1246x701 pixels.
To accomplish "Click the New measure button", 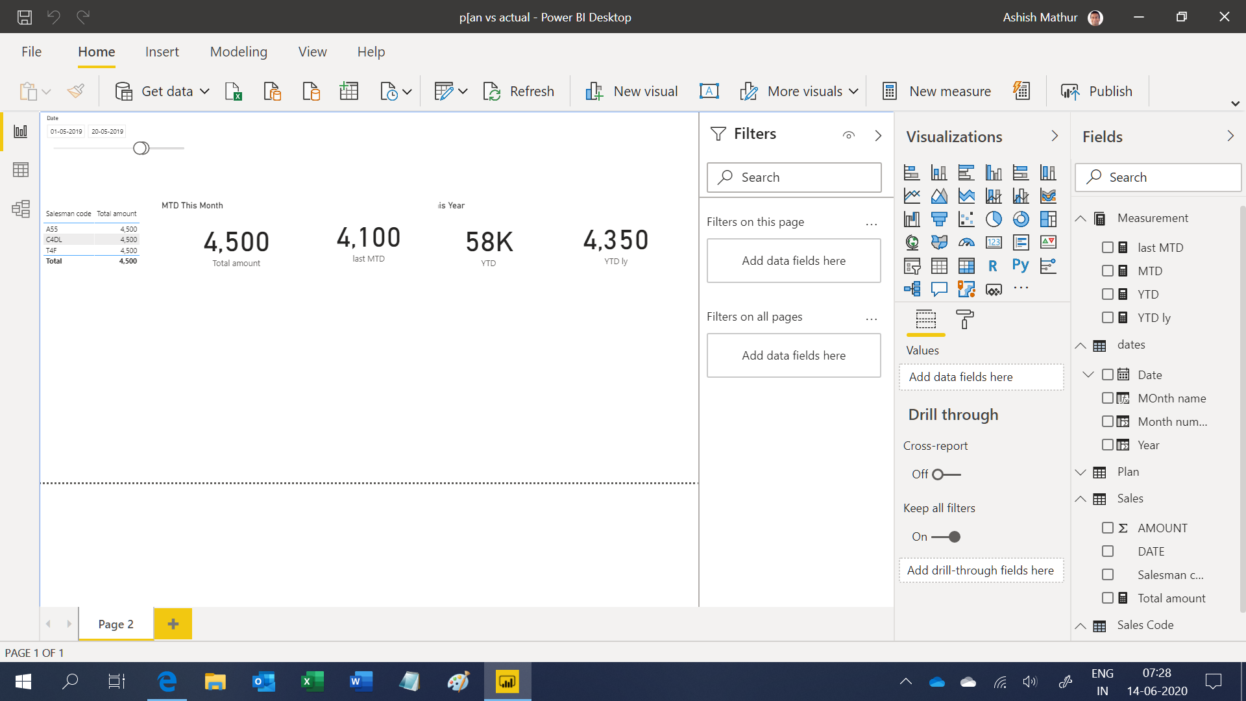I will [x=936, y=92].
